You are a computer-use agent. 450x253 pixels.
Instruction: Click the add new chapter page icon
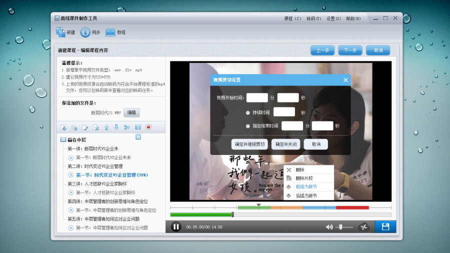(63, 127)
